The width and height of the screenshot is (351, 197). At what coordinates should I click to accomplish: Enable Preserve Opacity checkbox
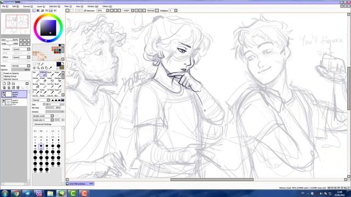click(x=2, y=73)
